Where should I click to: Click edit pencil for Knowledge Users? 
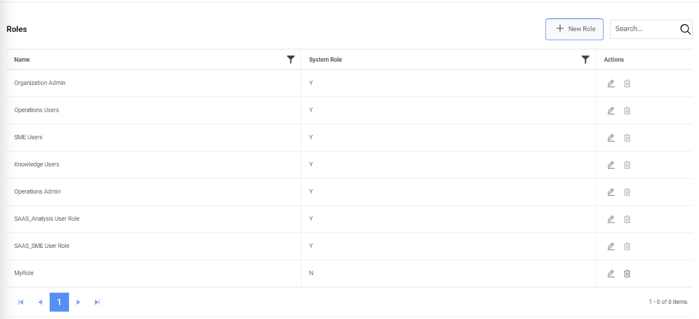click(x=610, y=165)
